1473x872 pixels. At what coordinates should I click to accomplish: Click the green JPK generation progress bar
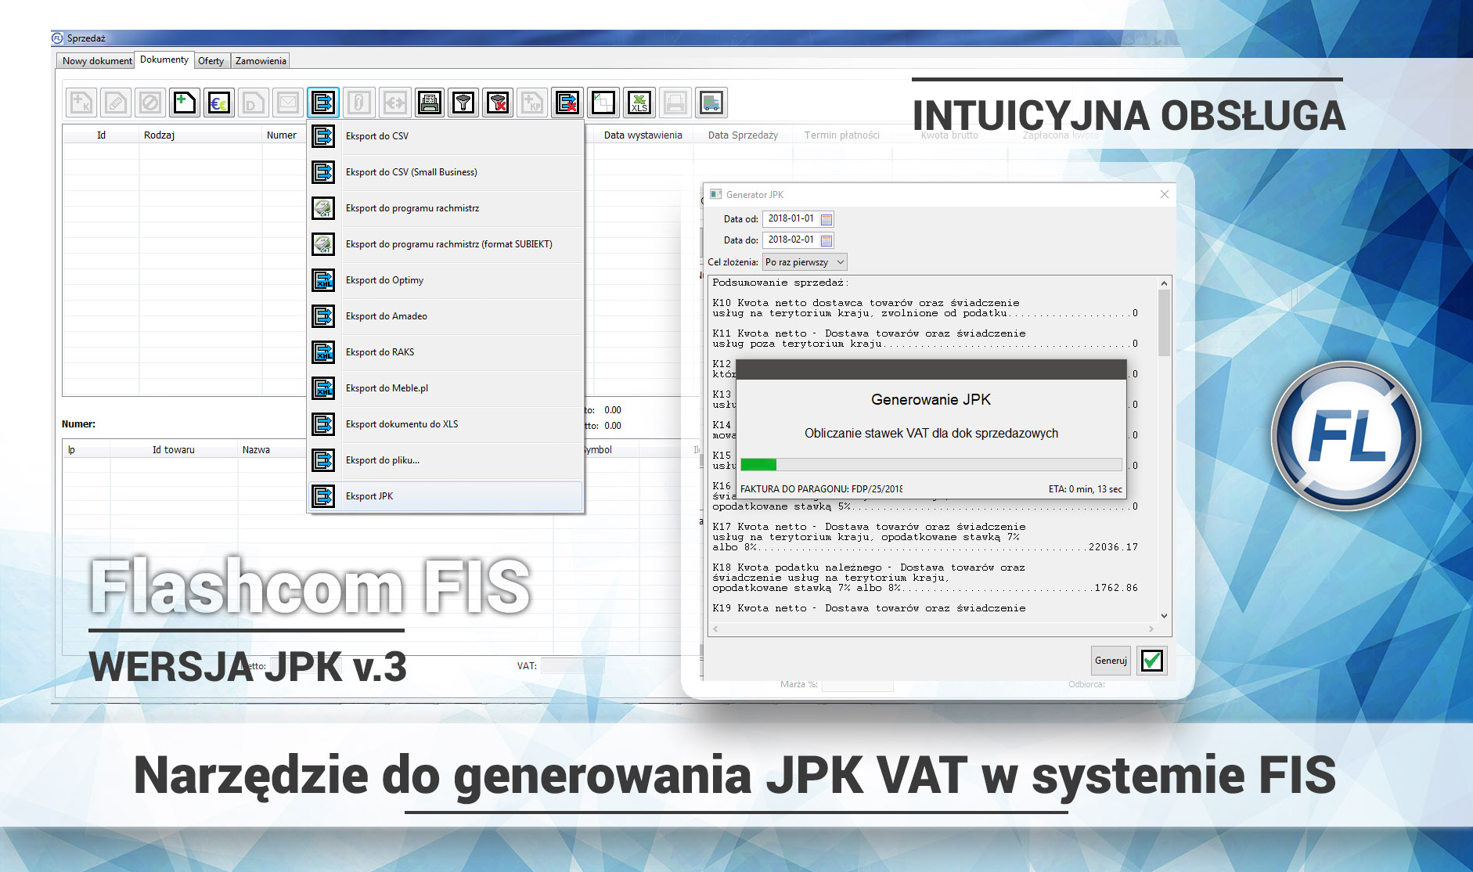click(931, 464)
